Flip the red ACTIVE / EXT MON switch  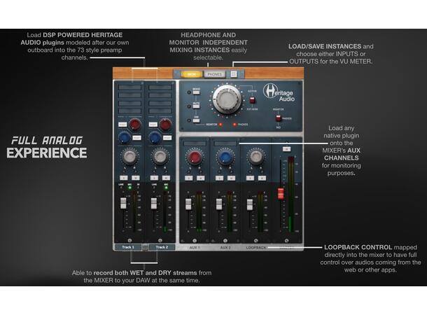click(x=252, y=99)
